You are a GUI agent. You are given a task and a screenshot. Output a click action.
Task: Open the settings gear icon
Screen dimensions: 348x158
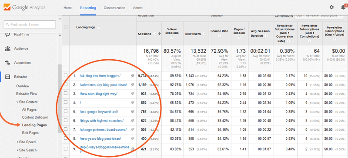331,7
